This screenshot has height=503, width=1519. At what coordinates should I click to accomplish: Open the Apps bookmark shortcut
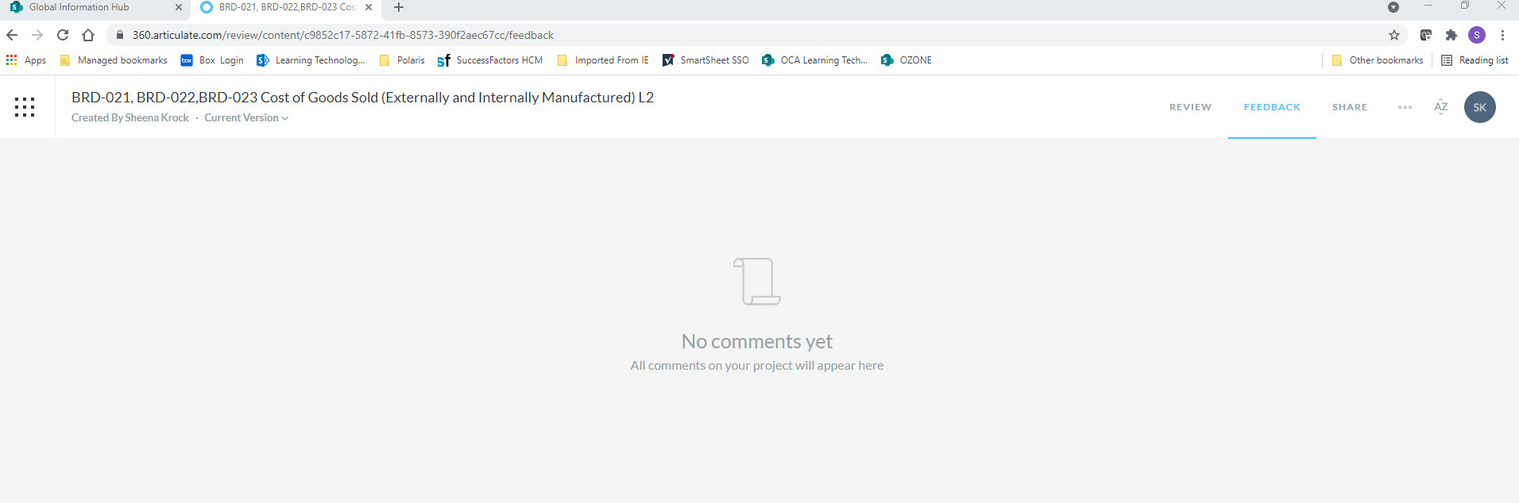(x=25, y=60)
